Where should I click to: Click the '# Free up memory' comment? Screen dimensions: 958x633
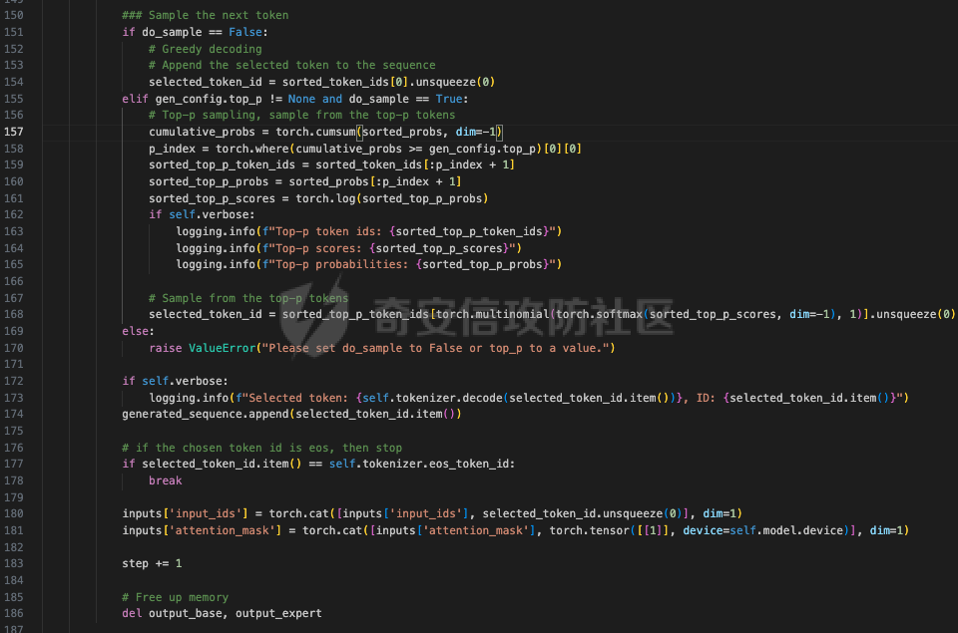click(x=175, y=597)
